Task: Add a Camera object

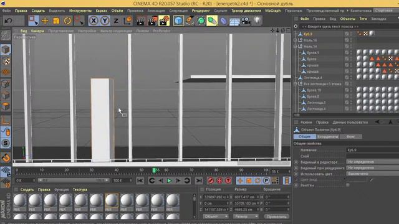Action: point(246,21)
